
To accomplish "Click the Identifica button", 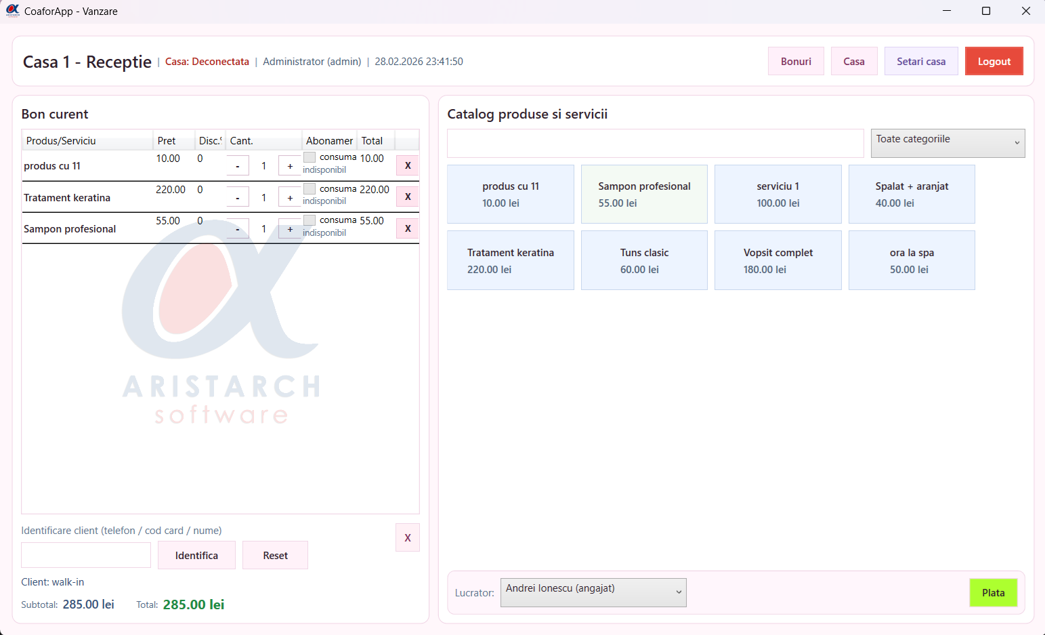I will click(x=196, y=555).
